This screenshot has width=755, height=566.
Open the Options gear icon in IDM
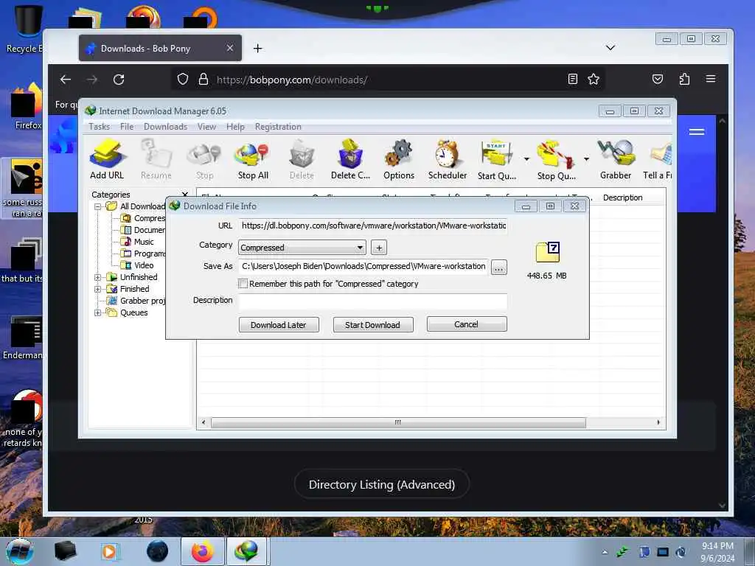399,159
